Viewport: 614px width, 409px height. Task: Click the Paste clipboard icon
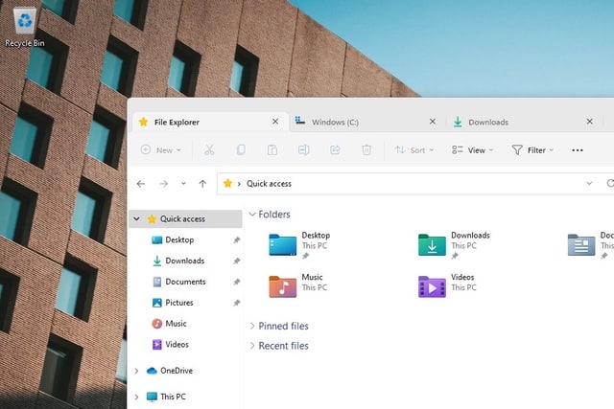pyautogui.click(x=272, y=150)
